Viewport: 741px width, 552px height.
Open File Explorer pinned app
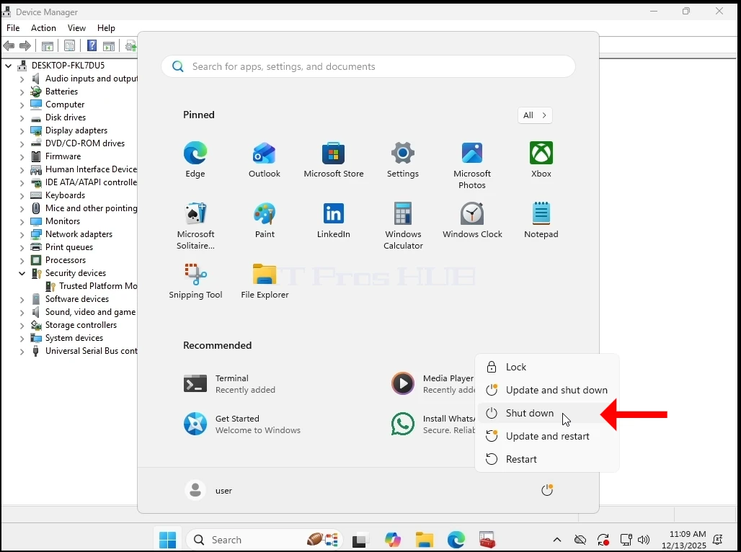click(264, 281)
